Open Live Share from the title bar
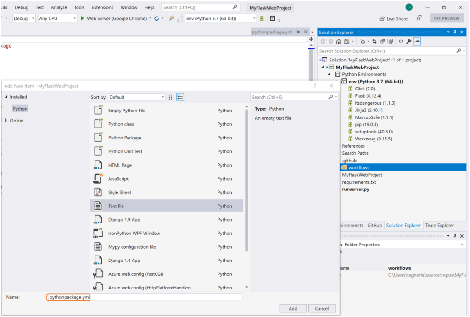The height and width of the screenshot is (317, 470). click(395, 18)
